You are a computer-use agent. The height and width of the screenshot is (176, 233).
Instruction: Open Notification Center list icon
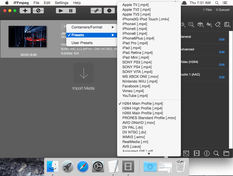(225, 3)
